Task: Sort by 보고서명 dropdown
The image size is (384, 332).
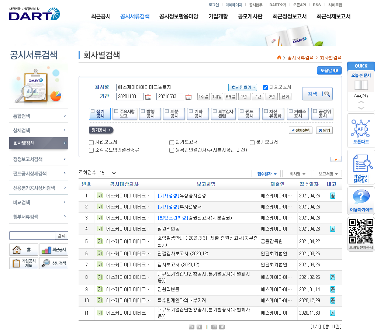Action: click(x=328, y=174)
